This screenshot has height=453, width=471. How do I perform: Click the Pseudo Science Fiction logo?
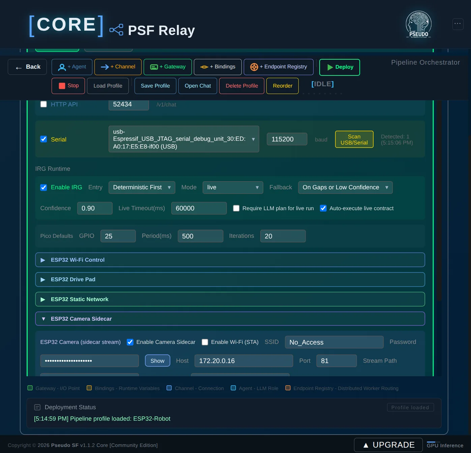[419, 24]
